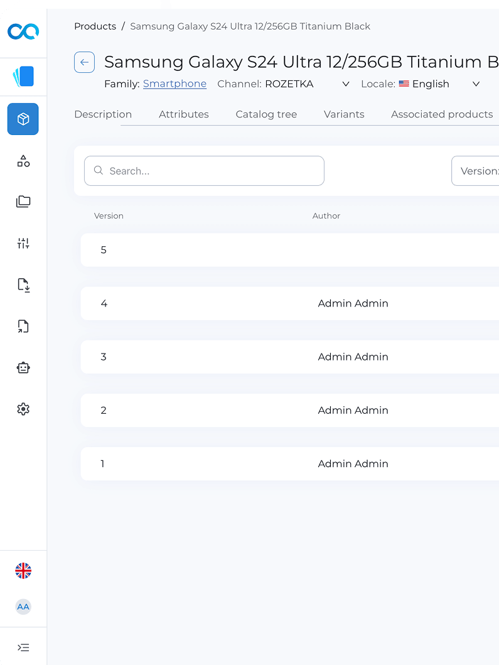
Task: Select the version 3 row
Action: coord(289,357)
